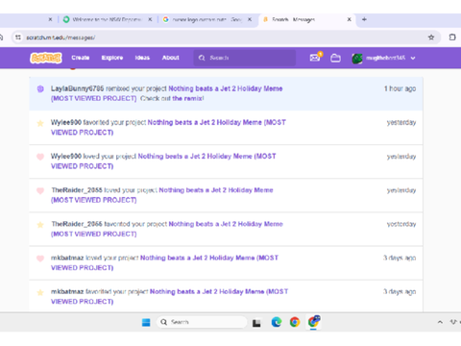Open 'the remix' link

188,98
